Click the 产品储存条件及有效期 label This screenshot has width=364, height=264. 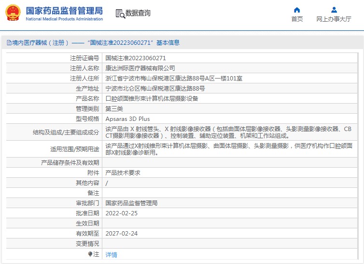click(x=70, y=163)
